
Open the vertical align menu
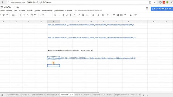point(99,15)
